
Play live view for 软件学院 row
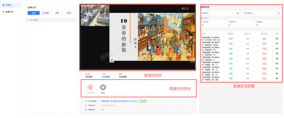point(277,39)
